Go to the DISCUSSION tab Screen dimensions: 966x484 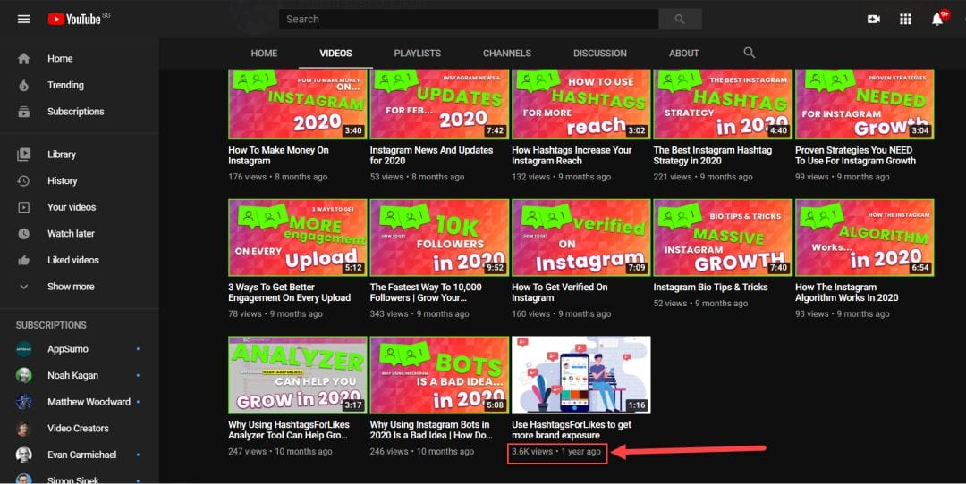pyautogui.click(x=600, y=53)
